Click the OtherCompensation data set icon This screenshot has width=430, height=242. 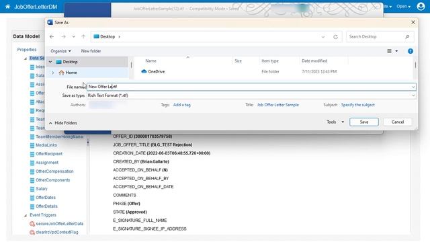32,171
